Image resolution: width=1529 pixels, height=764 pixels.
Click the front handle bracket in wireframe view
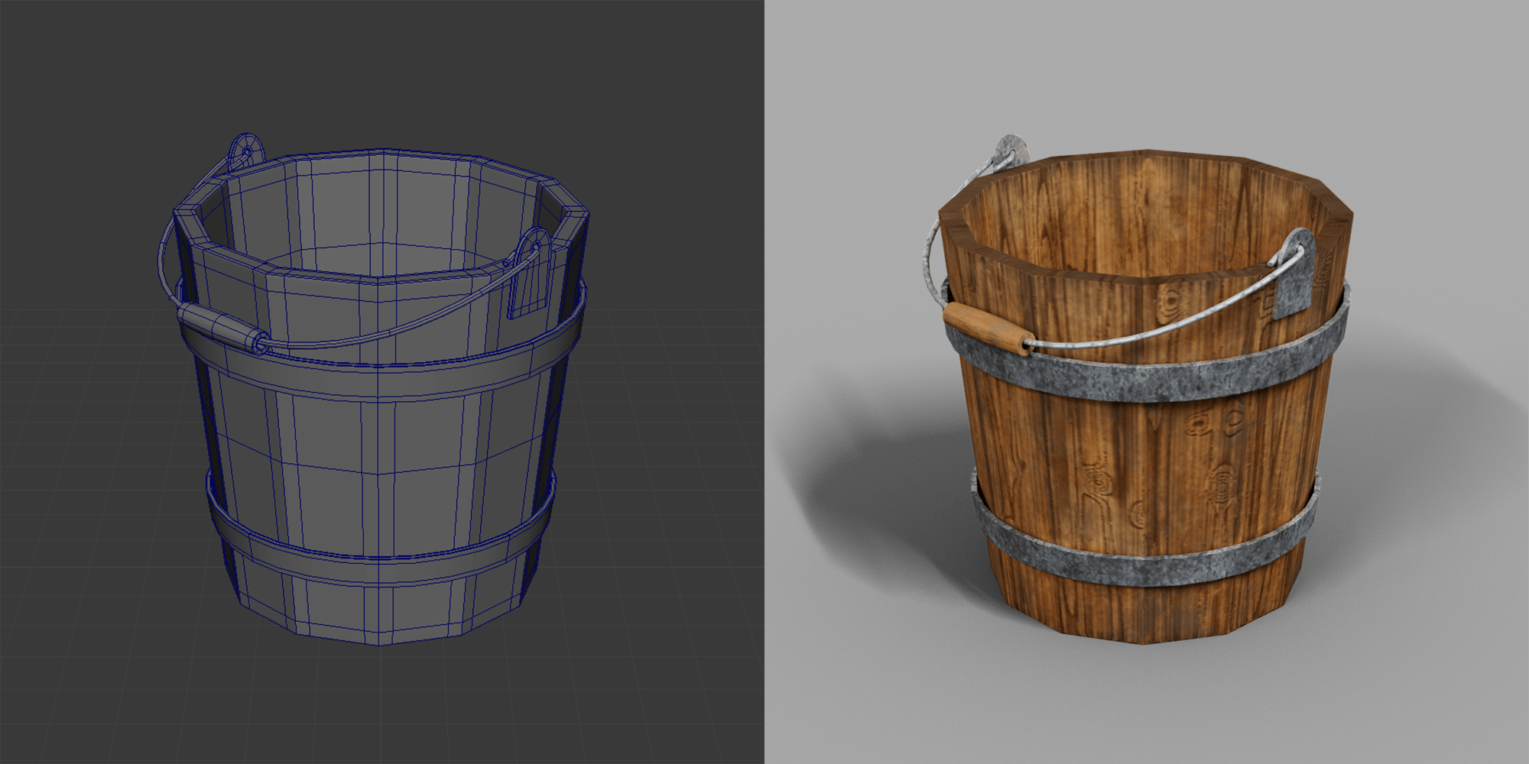[530, 274]
